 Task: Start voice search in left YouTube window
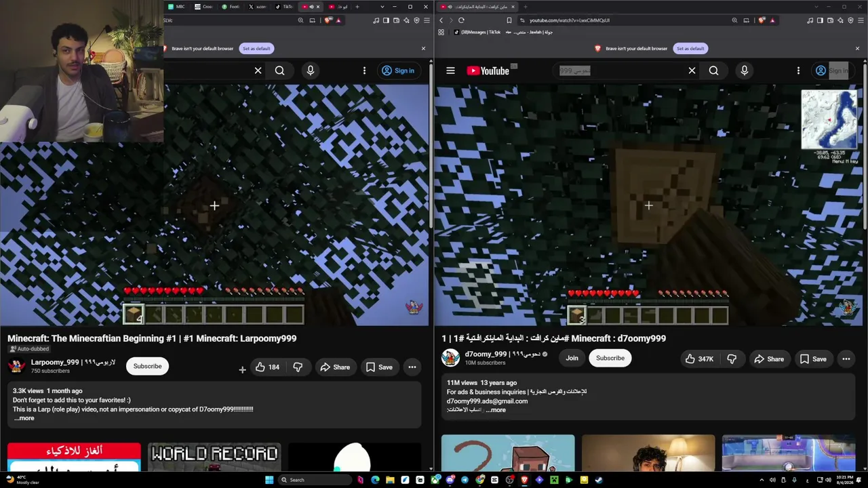(311, 70)
